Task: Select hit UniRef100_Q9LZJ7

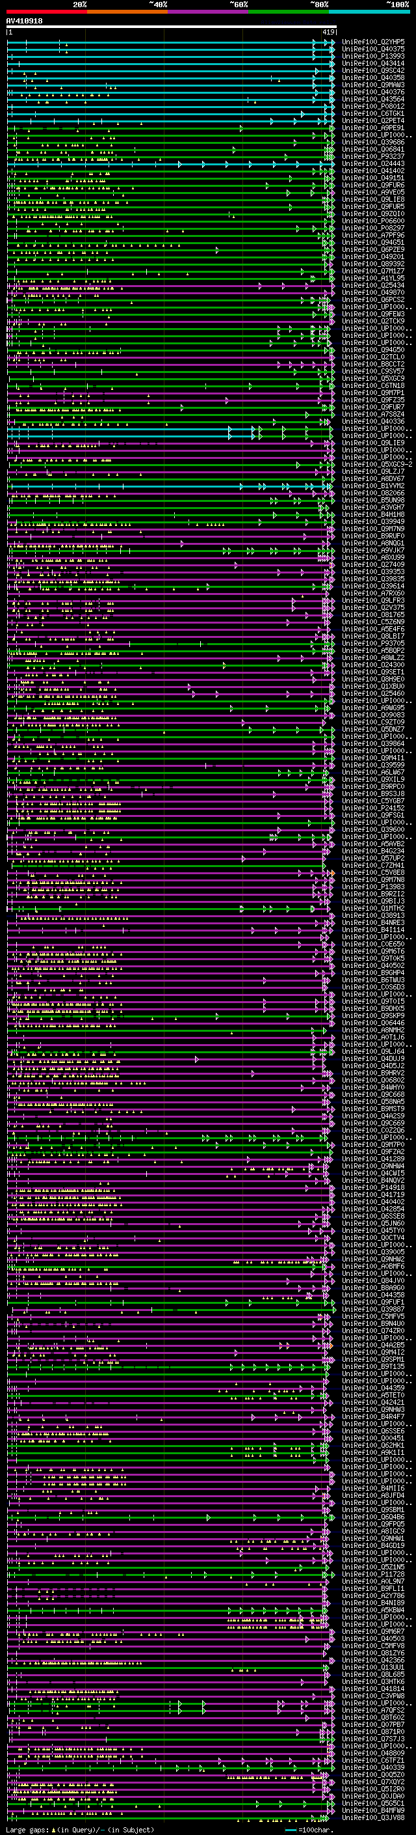Action: 373,471
